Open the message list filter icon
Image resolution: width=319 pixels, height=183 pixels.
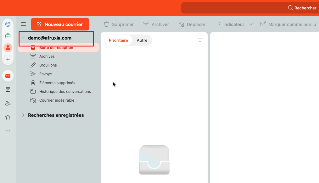(x=200, y=40)
